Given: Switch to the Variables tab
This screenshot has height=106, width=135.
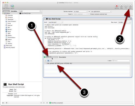Looking at the screenshot, I should coord(14,11).
